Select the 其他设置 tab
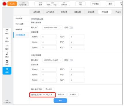 coord(105,12)
